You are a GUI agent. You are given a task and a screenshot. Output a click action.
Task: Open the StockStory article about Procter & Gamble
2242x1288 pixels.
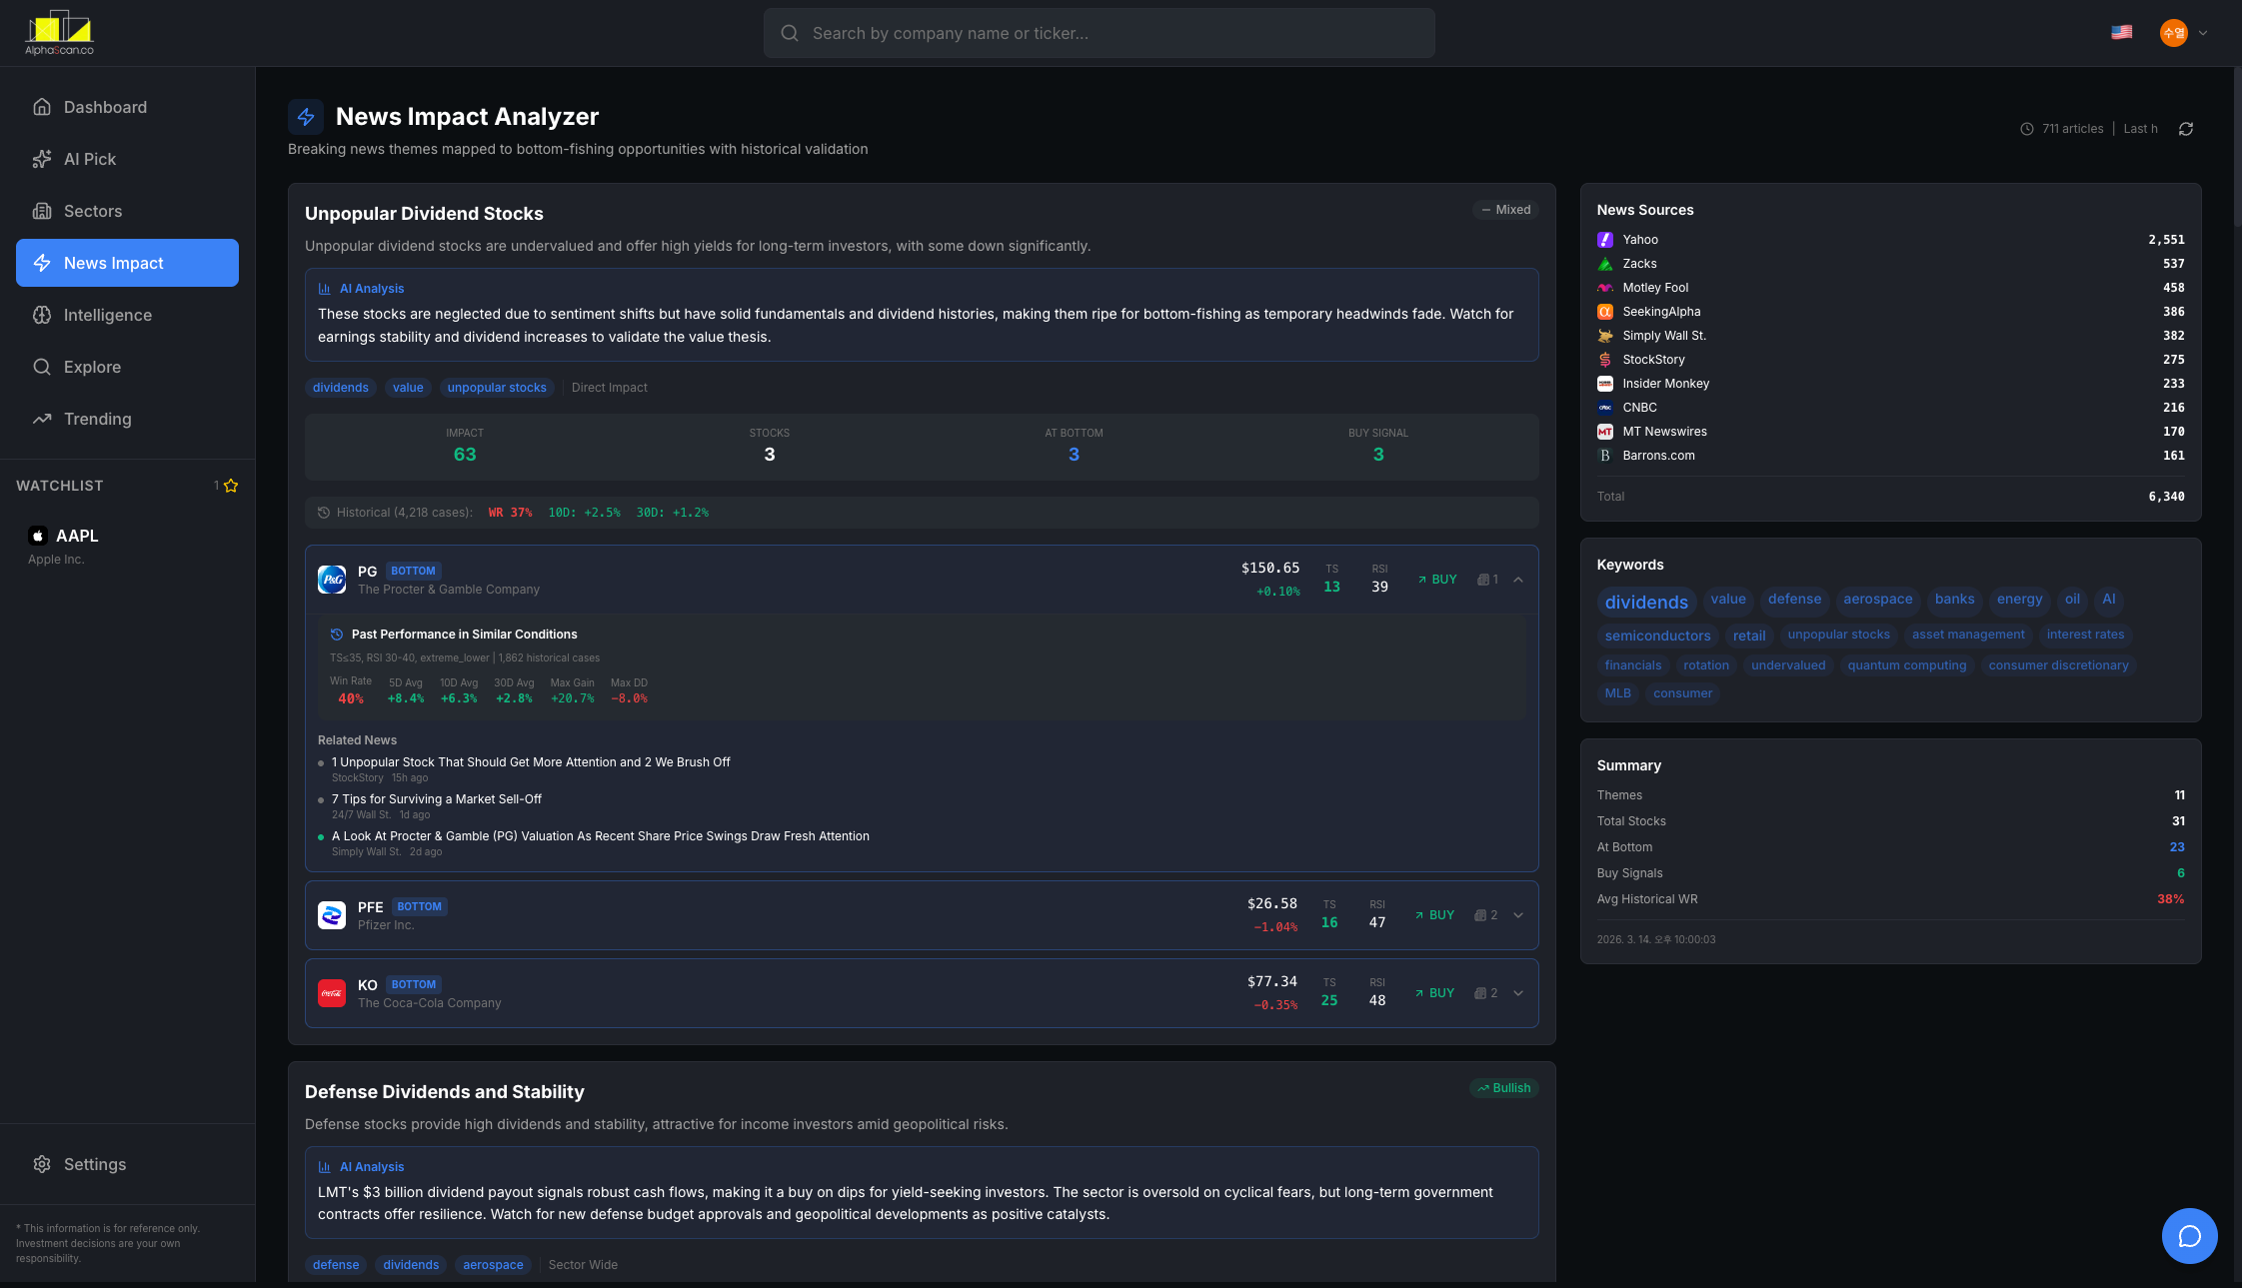tap(531, 761)
